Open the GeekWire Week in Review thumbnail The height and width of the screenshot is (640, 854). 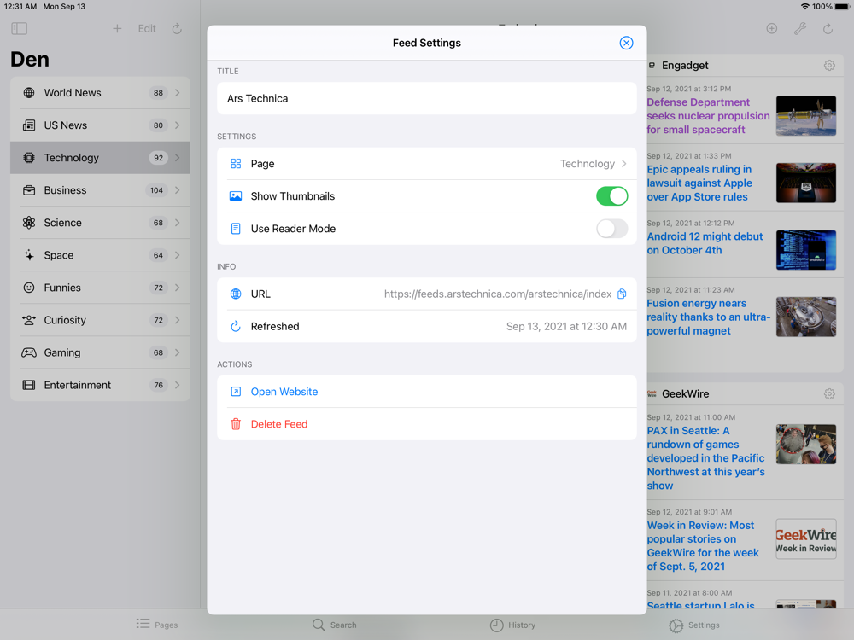(806, 538)
